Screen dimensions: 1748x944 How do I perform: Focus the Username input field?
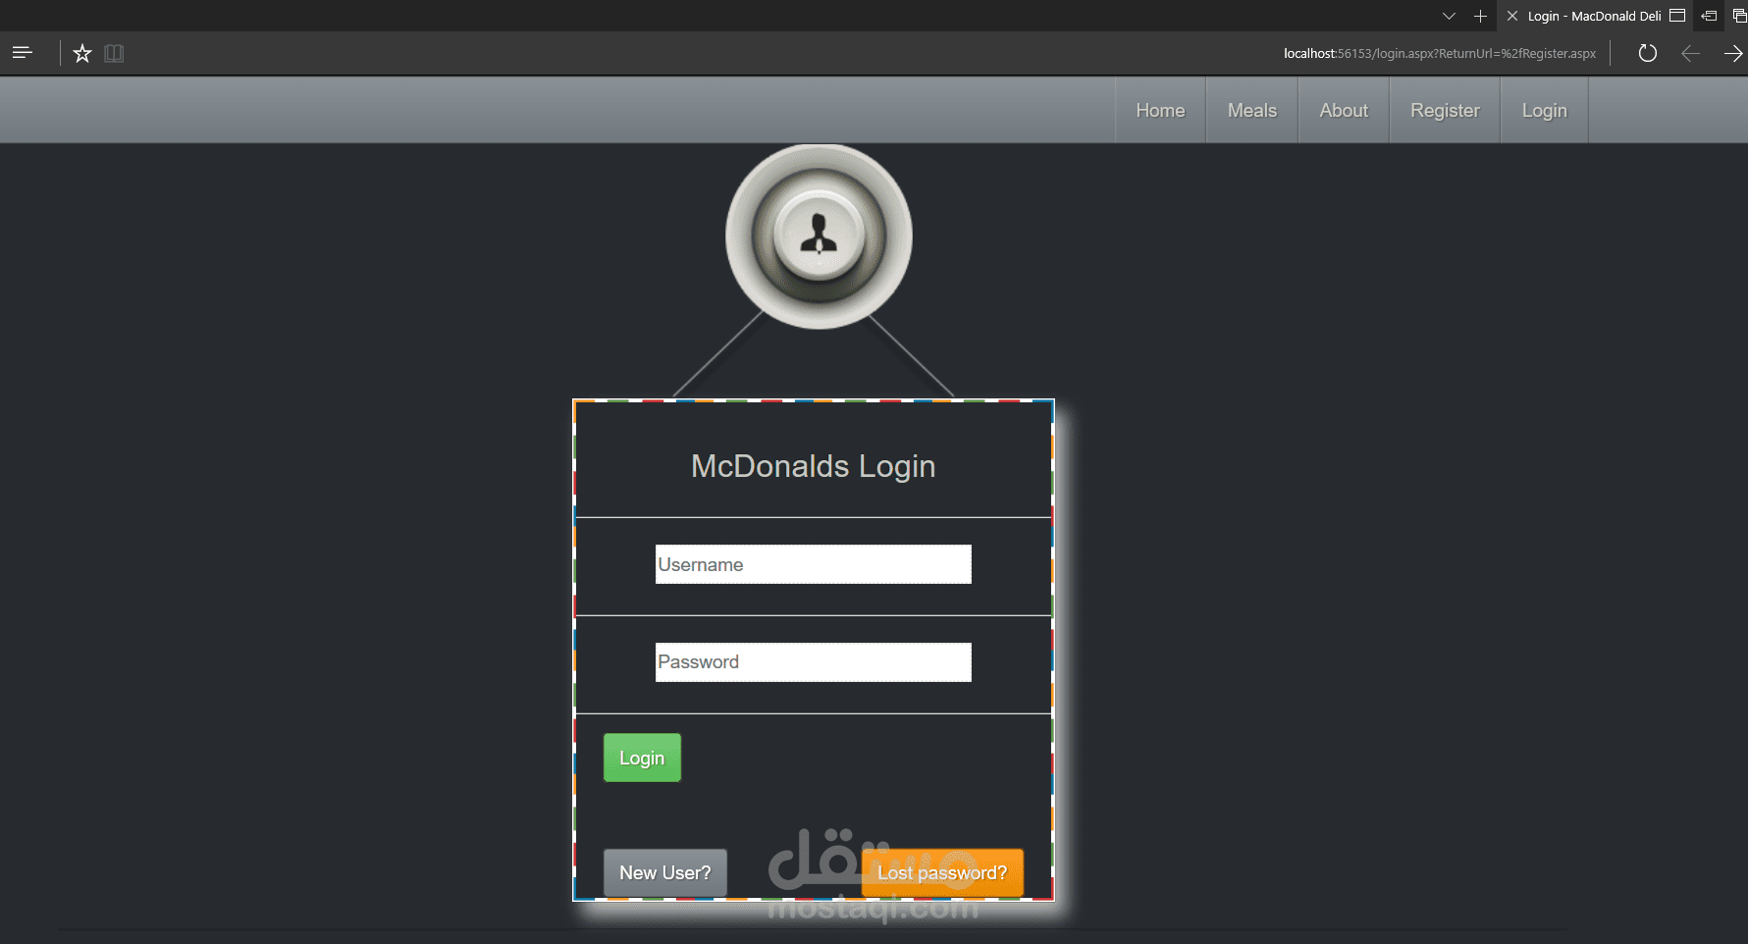[814, 564]
